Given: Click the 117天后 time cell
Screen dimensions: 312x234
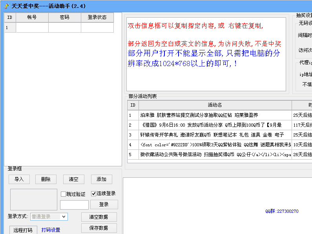Looking at the screenshot, I should (x=302, y=125).
